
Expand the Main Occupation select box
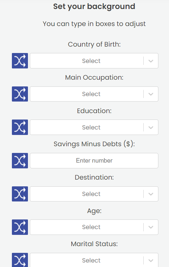[94, 94]
